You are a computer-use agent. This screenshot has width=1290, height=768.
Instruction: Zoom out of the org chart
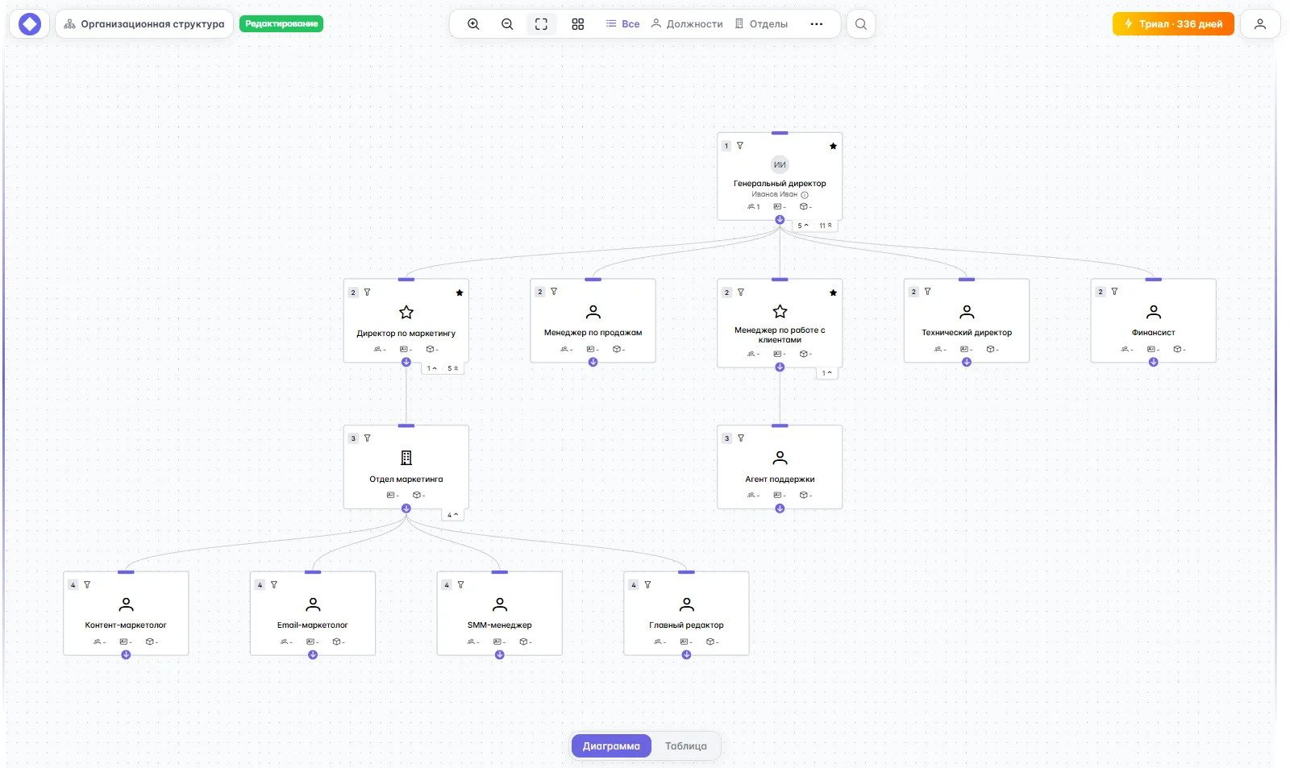pos(507,24)
